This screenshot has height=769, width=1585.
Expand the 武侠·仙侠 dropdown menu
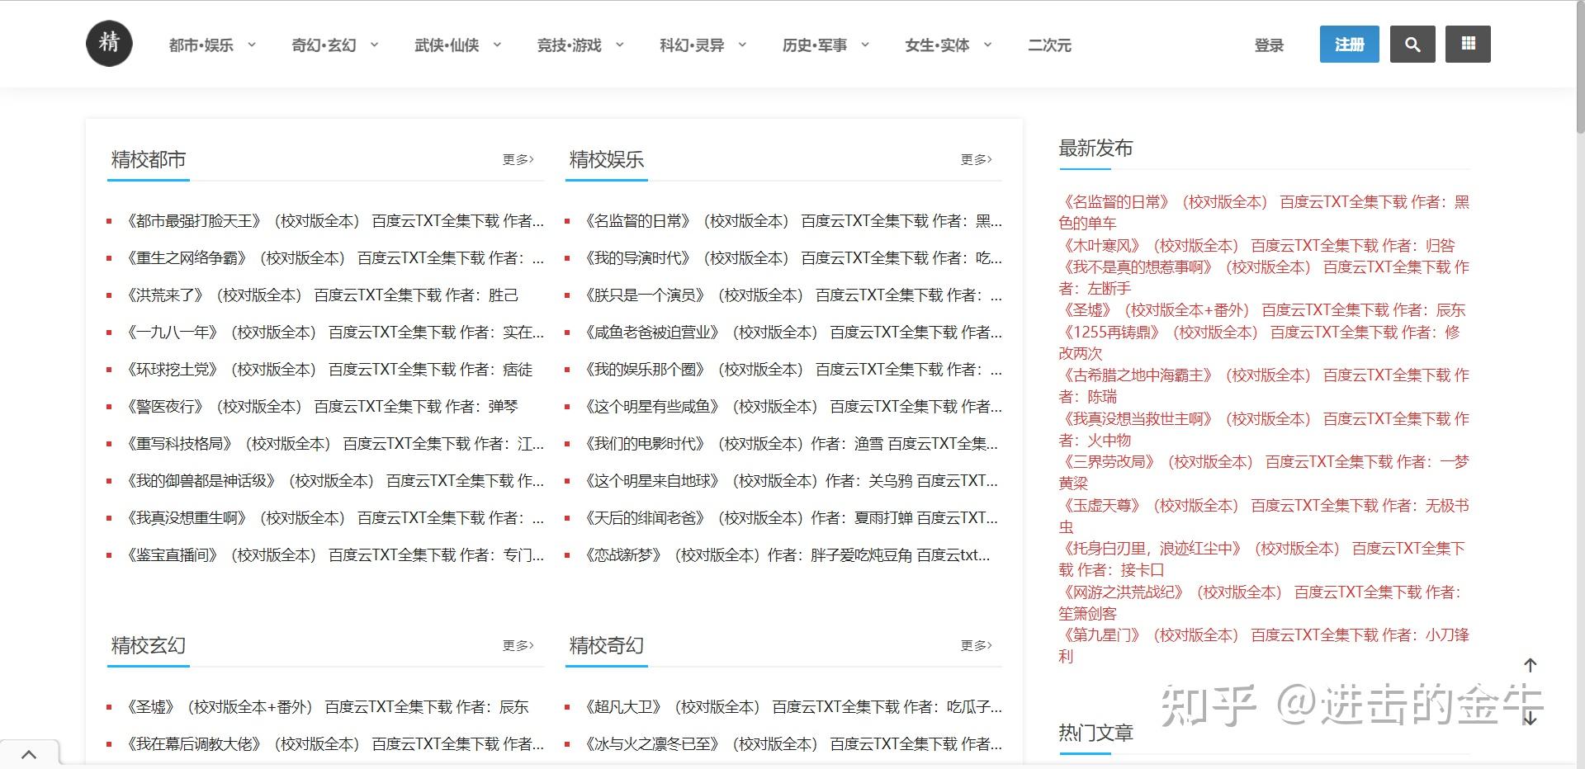click(458, 45)
